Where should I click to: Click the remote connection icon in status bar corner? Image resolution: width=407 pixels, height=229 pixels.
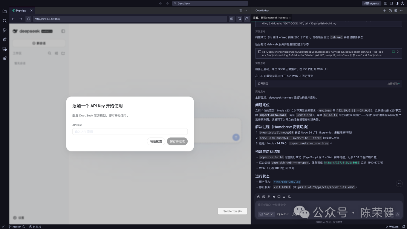point(3,227)
